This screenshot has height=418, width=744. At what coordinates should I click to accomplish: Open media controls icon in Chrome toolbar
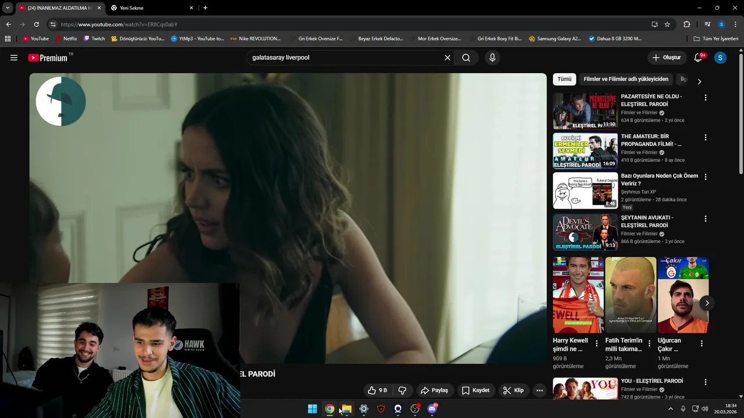pos(707,24)
